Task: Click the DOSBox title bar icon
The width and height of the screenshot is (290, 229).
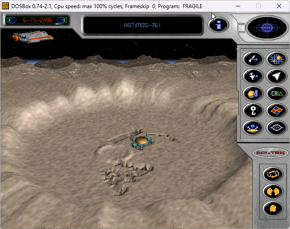Action: (x=5, y=6)
